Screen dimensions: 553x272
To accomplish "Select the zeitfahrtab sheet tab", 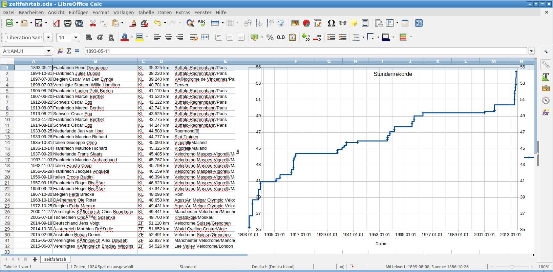I will tap(55, 259).
